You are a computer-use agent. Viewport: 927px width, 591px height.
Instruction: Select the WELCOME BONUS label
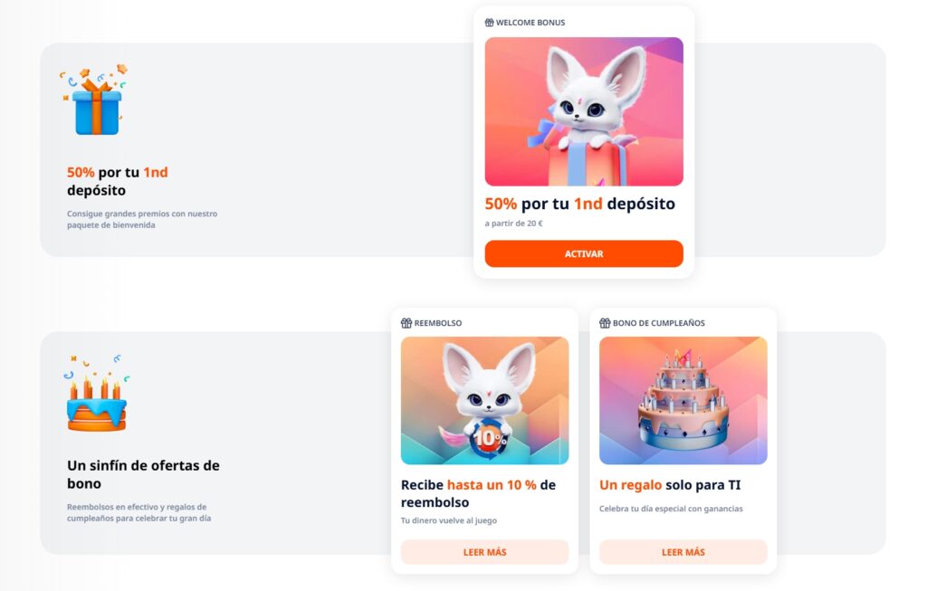coord(530,23)
